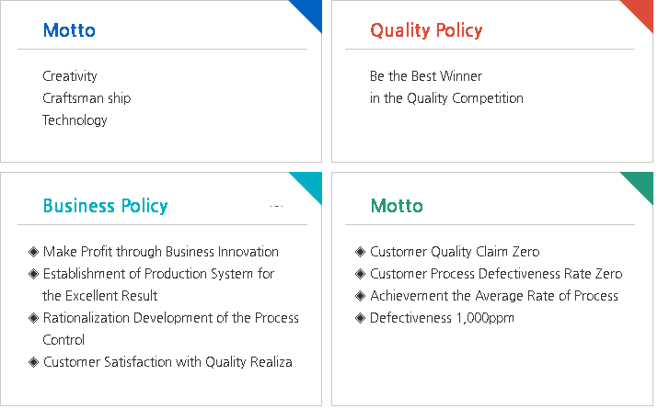
Task: Click the Be the Best Winner text
Action: coord(426,76)
